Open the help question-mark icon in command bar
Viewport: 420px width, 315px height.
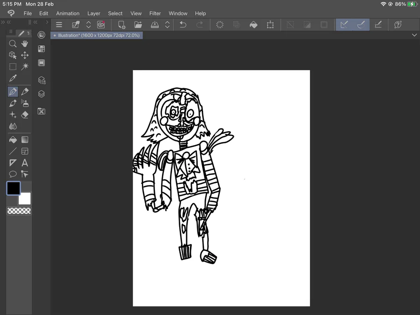(398, 25)
